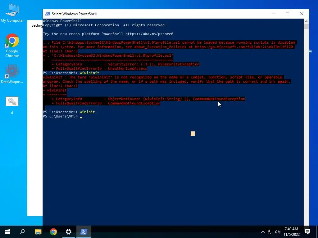This screenshot has height=238, width=318.
Task: Close the PowerShell window
Action: (x=302, y=14)
